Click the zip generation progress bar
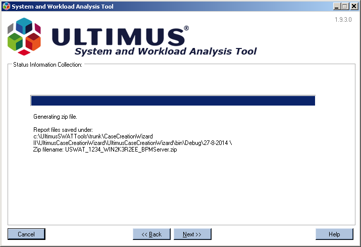 point(173,101)
